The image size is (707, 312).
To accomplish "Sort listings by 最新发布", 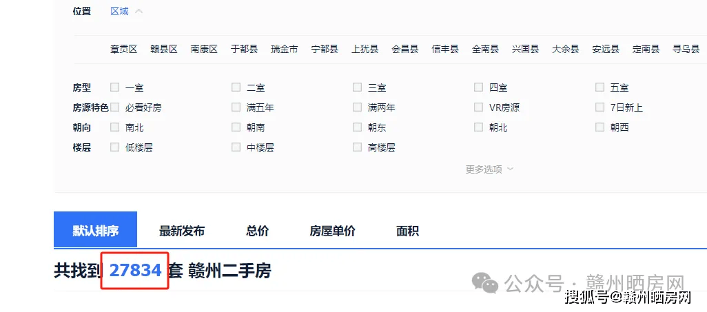I will pos(182,231).
